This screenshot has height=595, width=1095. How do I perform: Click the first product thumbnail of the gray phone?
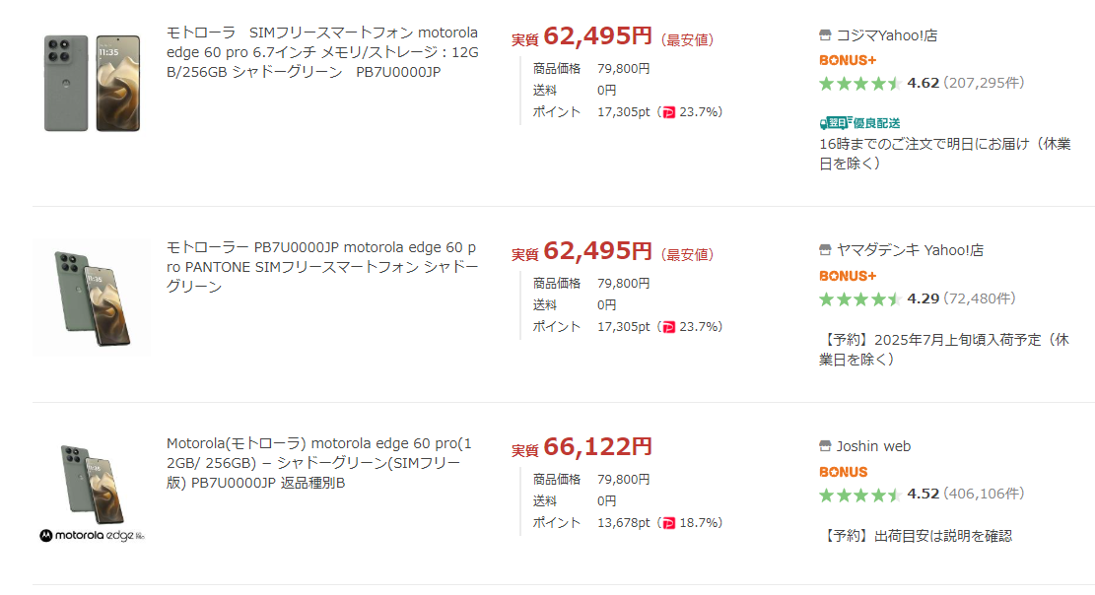tap(93, 83)
